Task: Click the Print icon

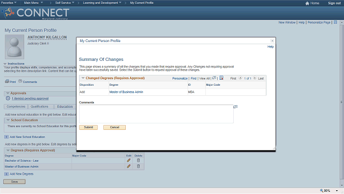Action: 7,81
